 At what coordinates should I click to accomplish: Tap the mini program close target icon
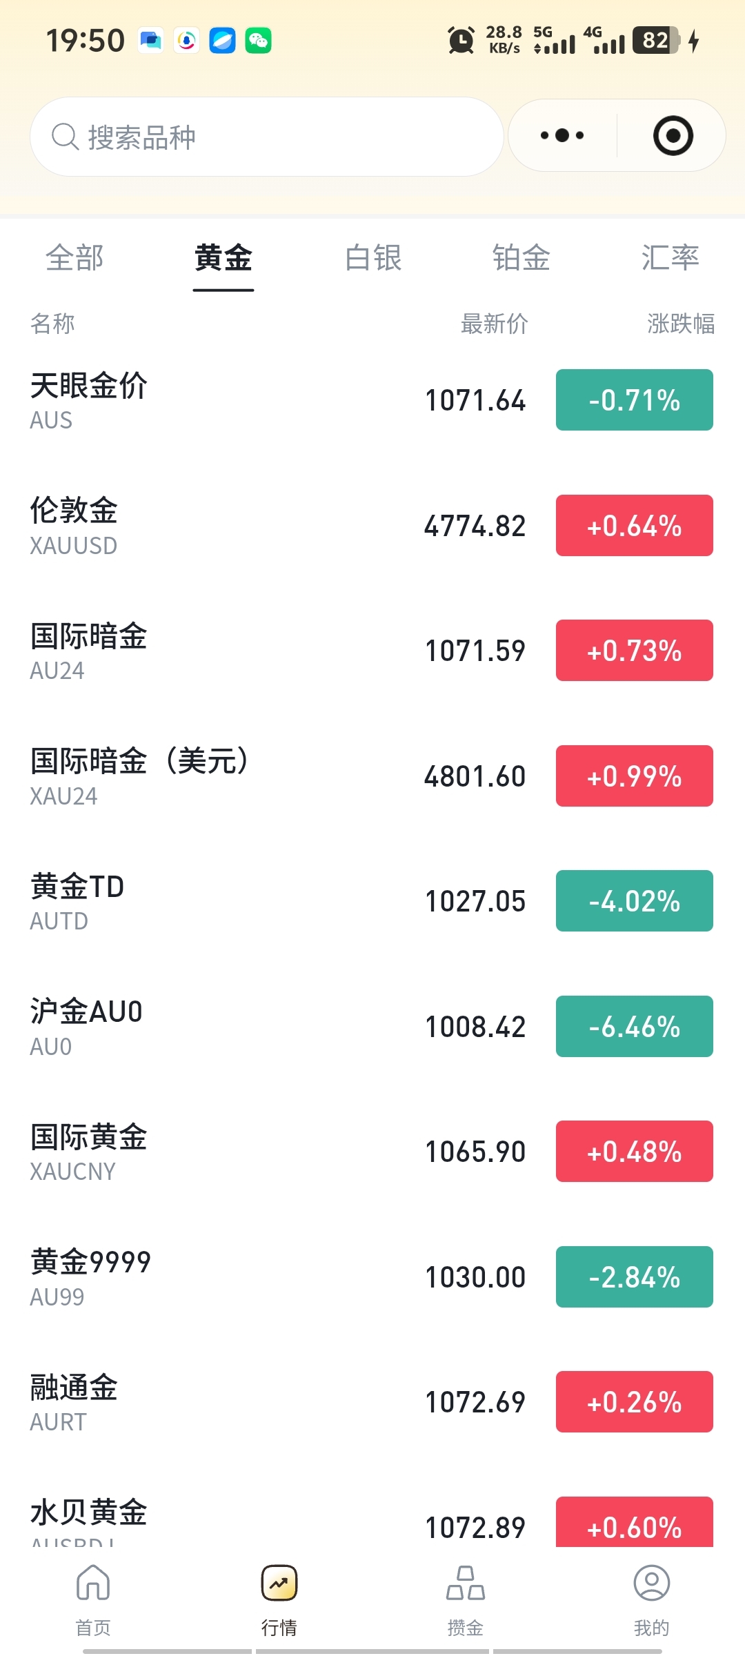pyautogui.click(x=673, y=136)
